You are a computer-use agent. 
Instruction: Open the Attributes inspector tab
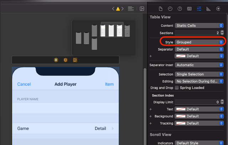(199, 9)
